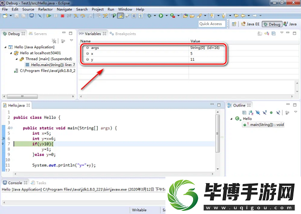Screen dimensions: 301x214
Task: Open the Variables view menu dropdown arrow
Action: 282,33
